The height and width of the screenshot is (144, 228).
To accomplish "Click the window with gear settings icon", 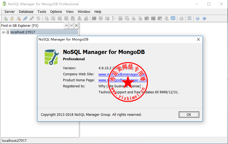I will click(x=107, y=18).
